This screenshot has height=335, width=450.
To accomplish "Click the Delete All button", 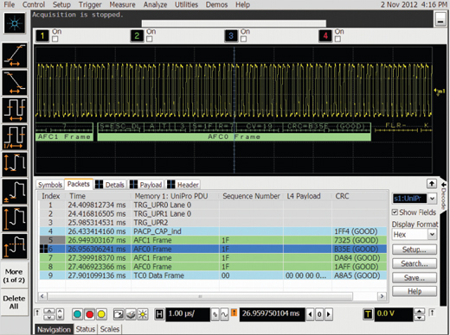I will pyautogui.click(x=14, y=302).
